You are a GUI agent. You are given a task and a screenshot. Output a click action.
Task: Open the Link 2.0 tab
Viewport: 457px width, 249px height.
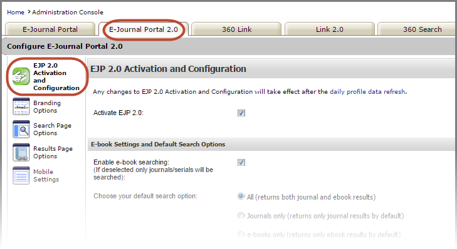click(x=330, y=29)
